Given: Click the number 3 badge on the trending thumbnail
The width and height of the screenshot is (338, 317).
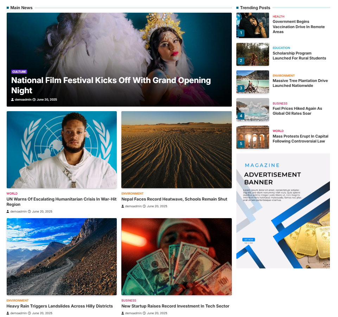Looking at the screenshot, I should [x=241, y=88].
